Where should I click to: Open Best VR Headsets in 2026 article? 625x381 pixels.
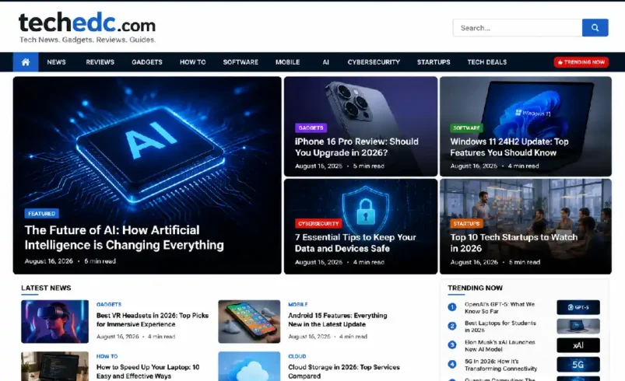(153, 320)
